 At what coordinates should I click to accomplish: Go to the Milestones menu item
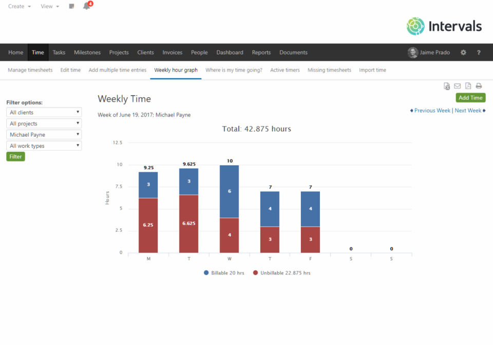[87, 52]
